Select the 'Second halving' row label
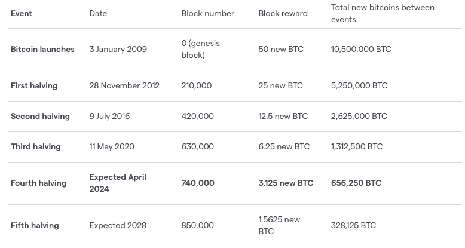 point(40,116)
